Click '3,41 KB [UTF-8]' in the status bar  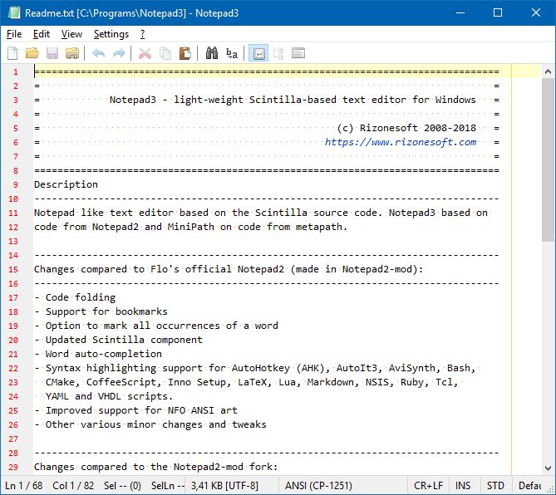(x=224, y=485)
